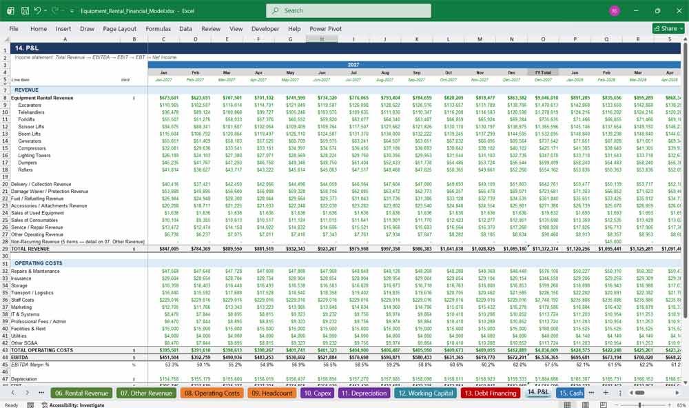Switch to 11. Depreciation sheet
The height and width of the screenshot is (408, 689).
click(364, 393)
